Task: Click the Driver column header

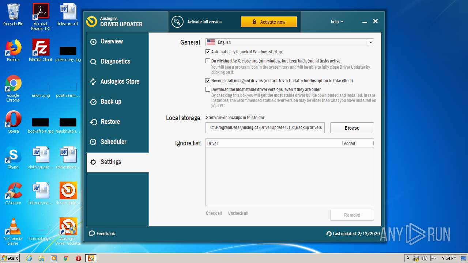Action: (274, 144)
